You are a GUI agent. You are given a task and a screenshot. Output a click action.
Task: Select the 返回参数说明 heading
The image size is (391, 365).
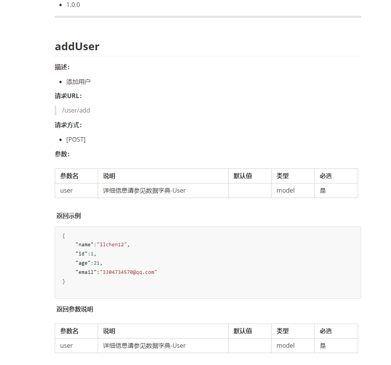(x=75, y=309)
